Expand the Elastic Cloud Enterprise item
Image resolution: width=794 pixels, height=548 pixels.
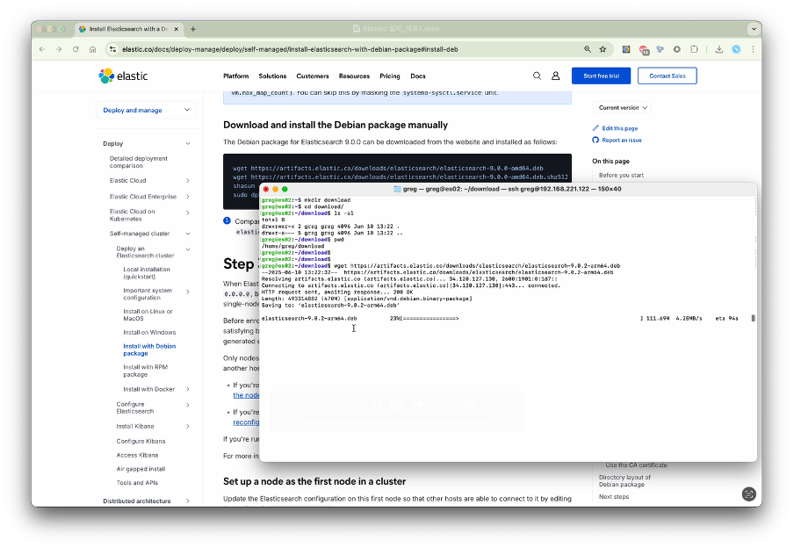coord(188,197)
